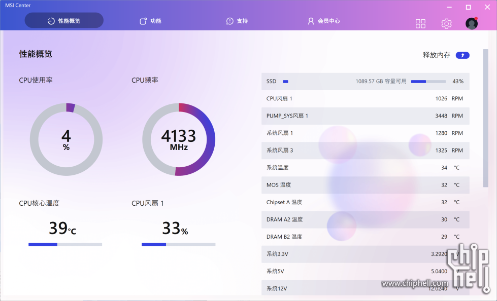
Task: Open settings gear icon
Action: point(446,24)
